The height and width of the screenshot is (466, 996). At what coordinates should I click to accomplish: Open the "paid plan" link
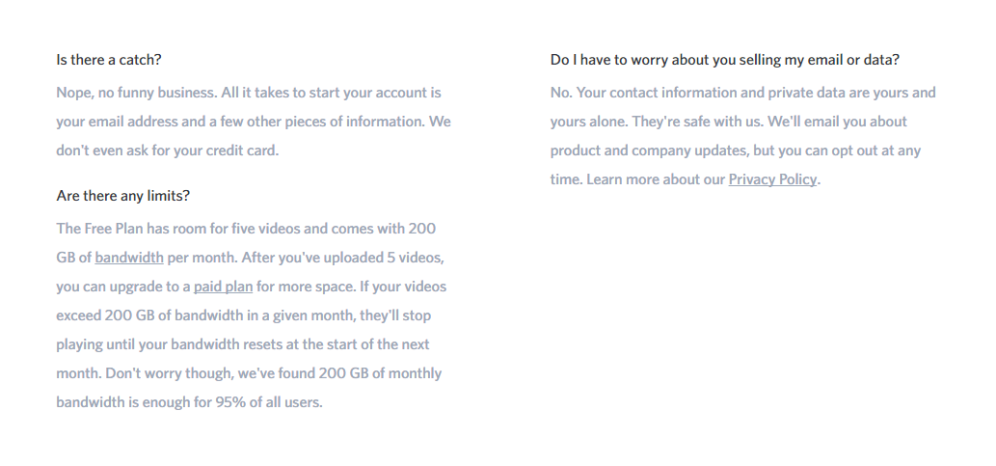(223, 288)
